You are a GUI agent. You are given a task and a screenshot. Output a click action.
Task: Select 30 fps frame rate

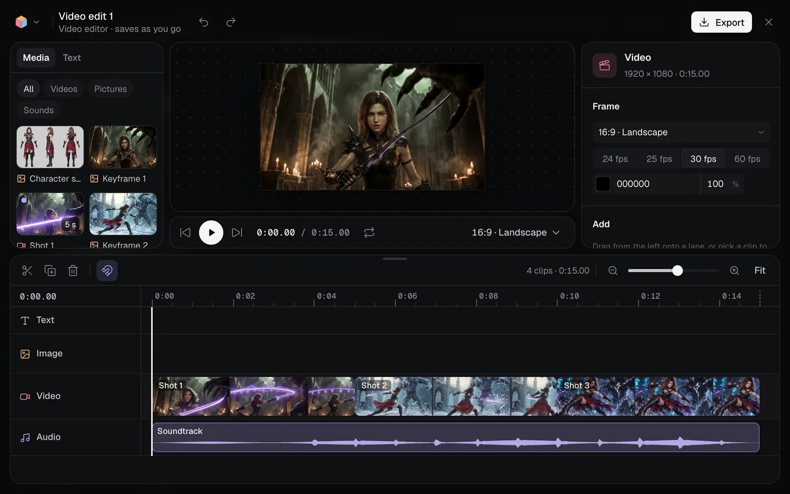(x=703, y=159)
